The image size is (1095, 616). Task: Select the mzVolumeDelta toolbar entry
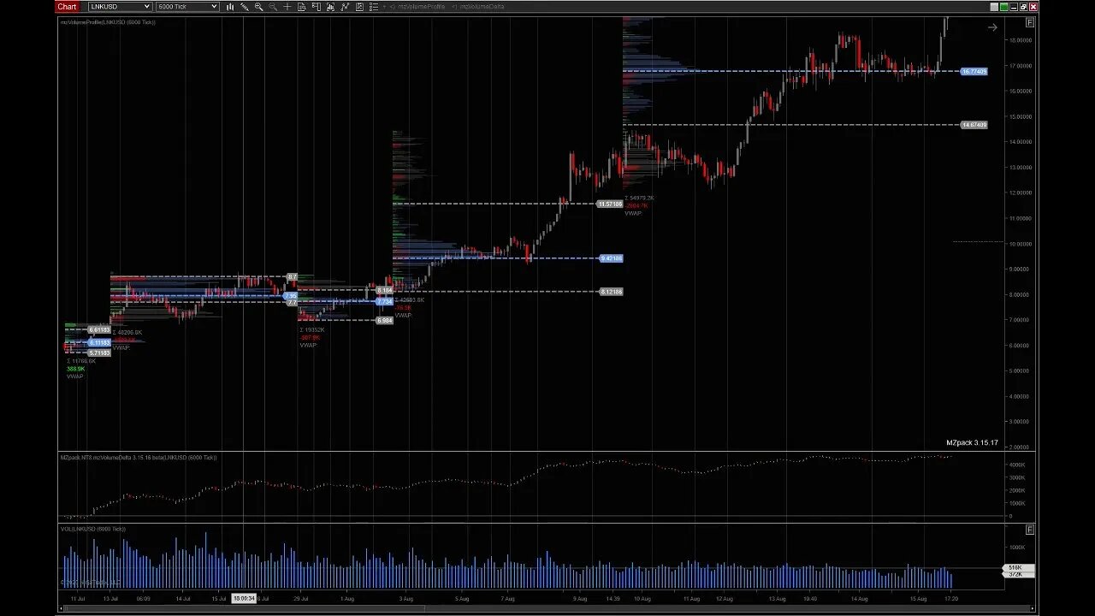tap(482, 7)
